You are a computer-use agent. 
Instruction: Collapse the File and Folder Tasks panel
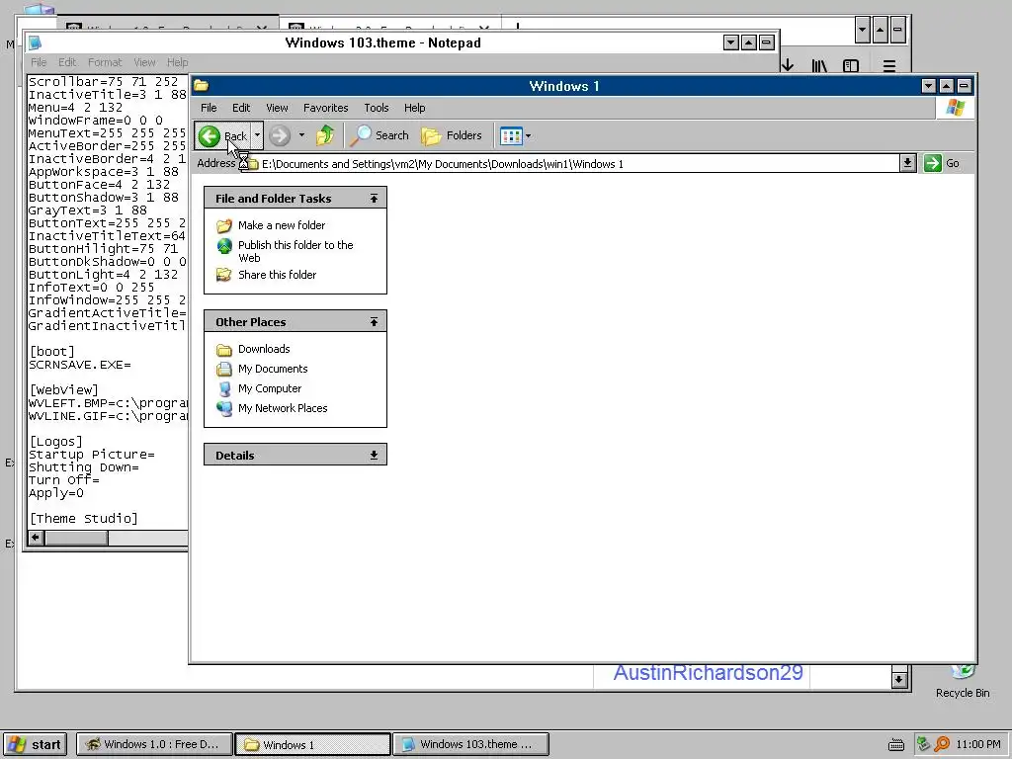pyautogui.click(x=374, y=198)
